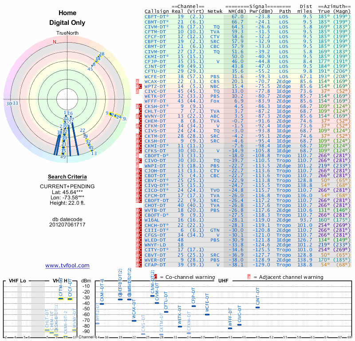This screenshot has height=341, width=355.
Task: Select the CJNT-DT callsign in the table
Action: click(155, 67)
